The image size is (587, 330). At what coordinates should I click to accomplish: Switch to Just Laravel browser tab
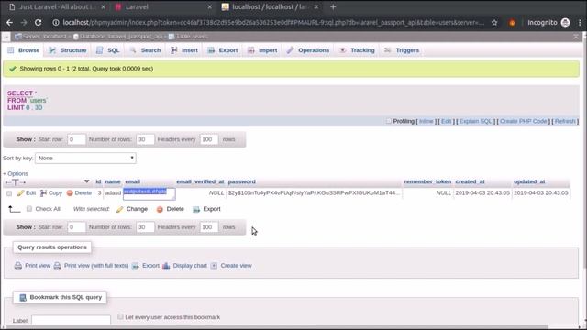click(57, 6)
